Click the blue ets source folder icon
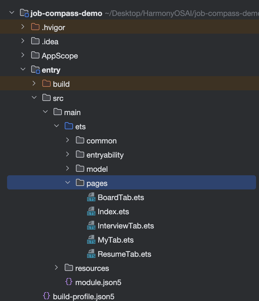The image size is (259, 301). coord(69,126)
